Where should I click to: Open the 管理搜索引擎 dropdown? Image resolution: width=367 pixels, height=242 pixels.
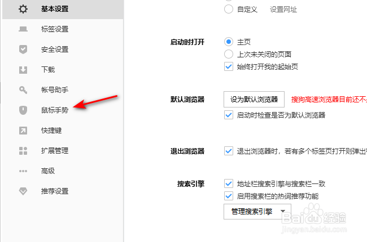257,212
